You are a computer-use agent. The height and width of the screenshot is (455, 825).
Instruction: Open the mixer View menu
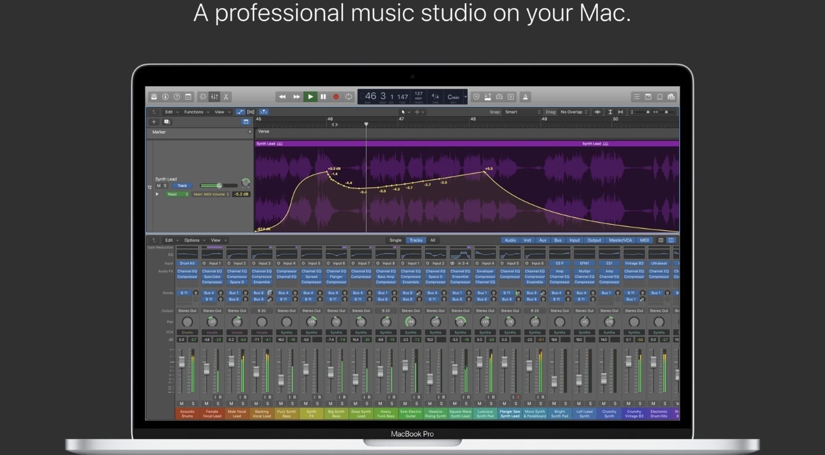(218, 240)
